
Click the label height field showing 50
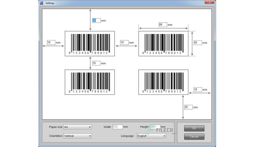tap(197, 43)
